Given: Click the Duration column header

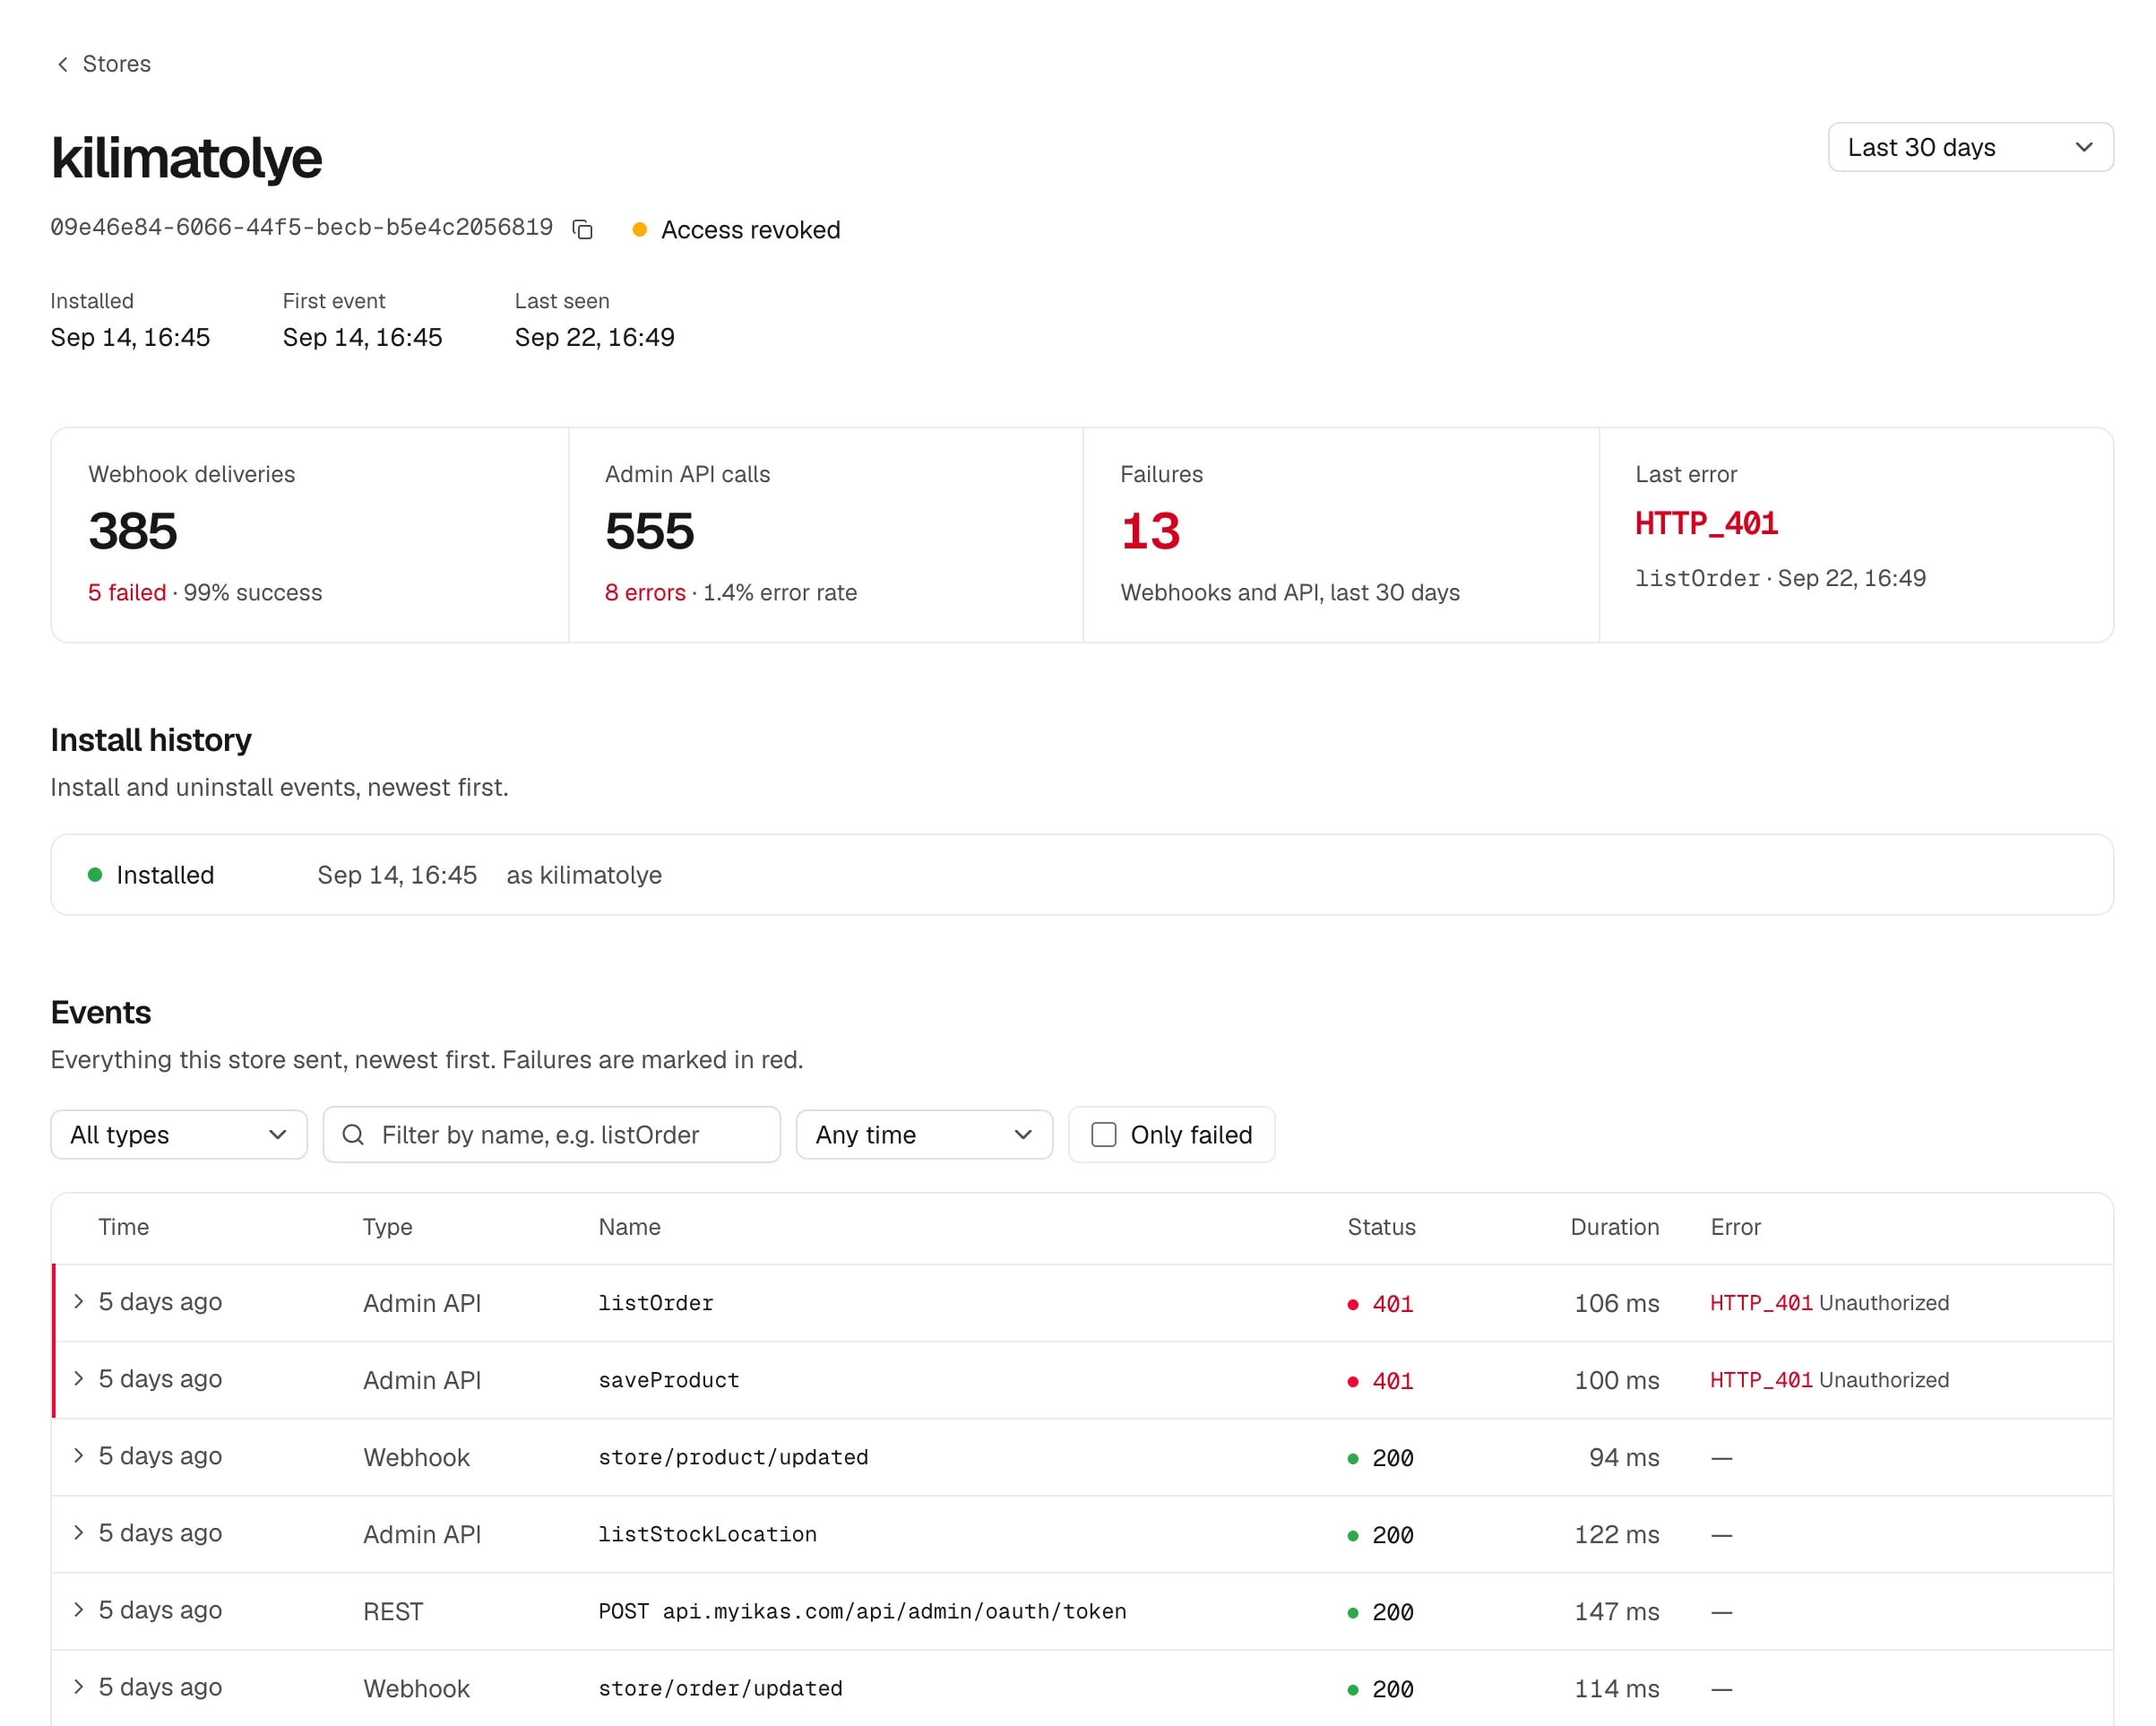Looking at the screenshot, I should pos(1614,1227).
